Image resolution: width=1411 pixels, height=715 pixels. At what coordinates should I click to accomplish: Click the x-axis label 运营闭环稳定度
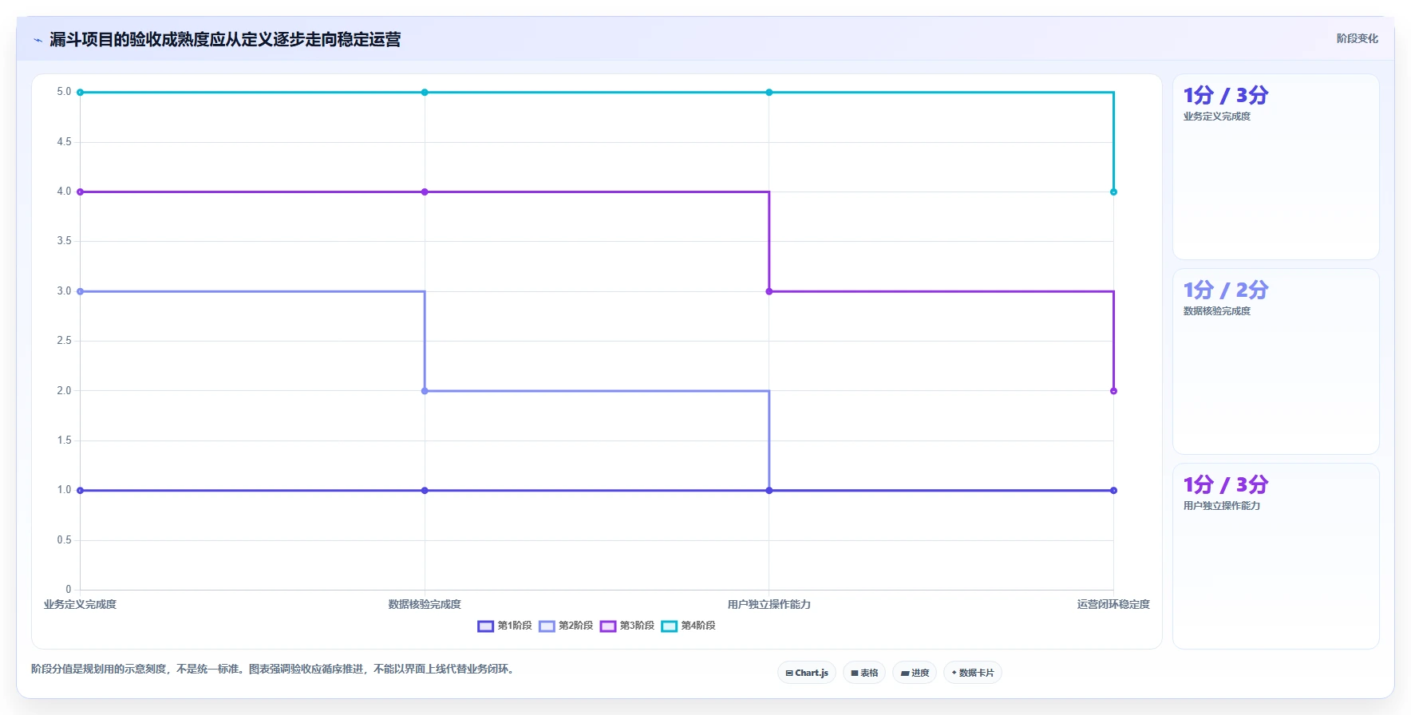pyautogui.click(x=1113, y=604)
